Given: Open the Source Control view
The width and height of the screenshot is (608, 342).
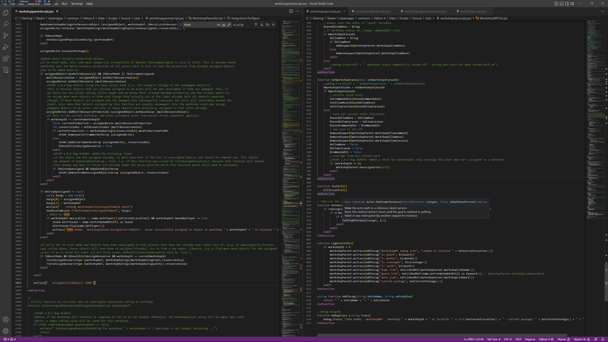Looking at the screenshot, I should (x=6, y=36).
